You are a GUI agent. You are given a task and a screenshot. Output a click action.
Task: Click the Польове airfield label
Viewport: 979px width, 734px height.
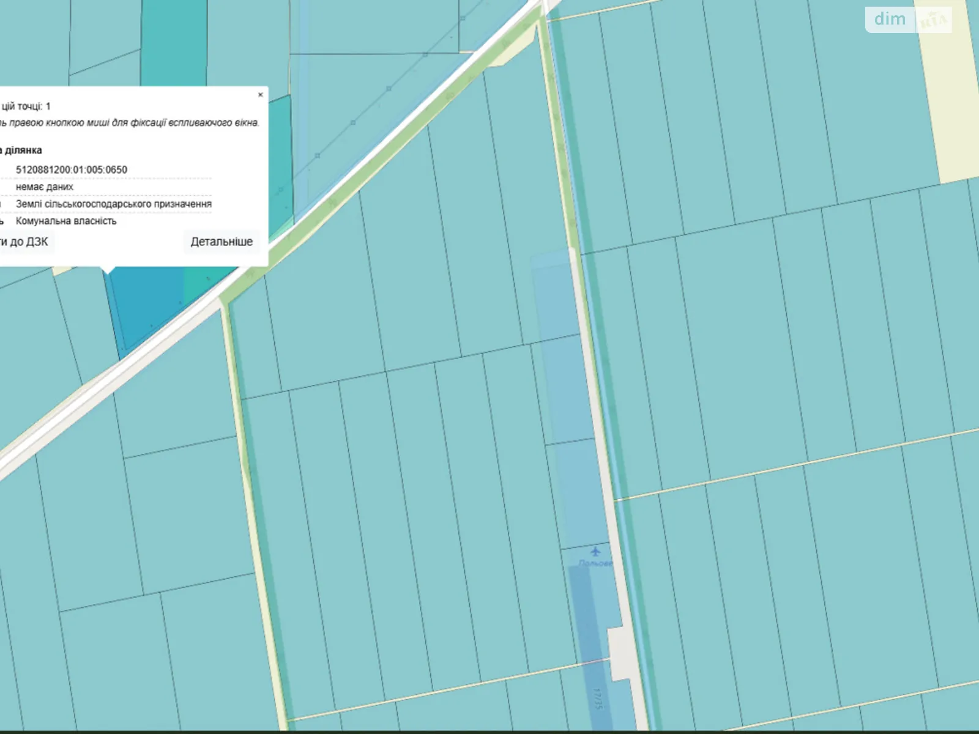[595, 563]
